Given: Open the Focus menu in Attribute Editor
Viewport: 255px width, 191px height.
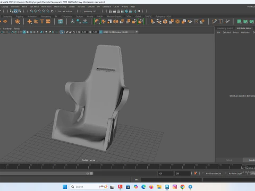Looking at the screenshot, I should [x=236, y=32].
